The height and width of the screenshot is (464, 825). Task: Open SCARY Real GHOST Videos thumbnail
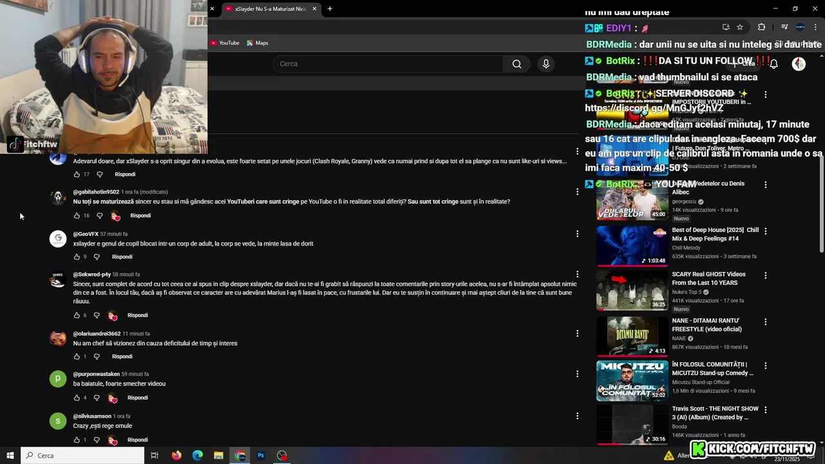(632, 290)
